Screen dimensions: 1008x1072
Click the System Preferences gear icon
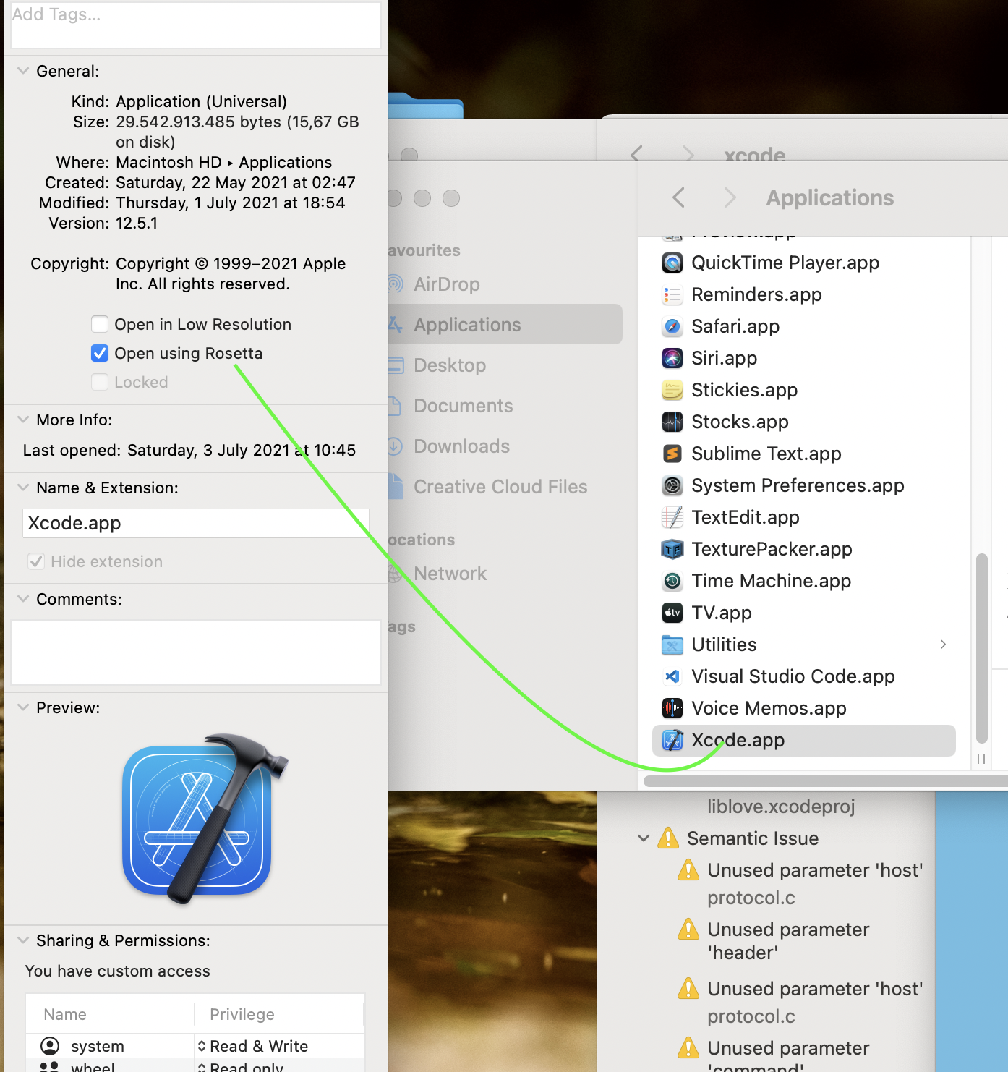tap(672, 485)
